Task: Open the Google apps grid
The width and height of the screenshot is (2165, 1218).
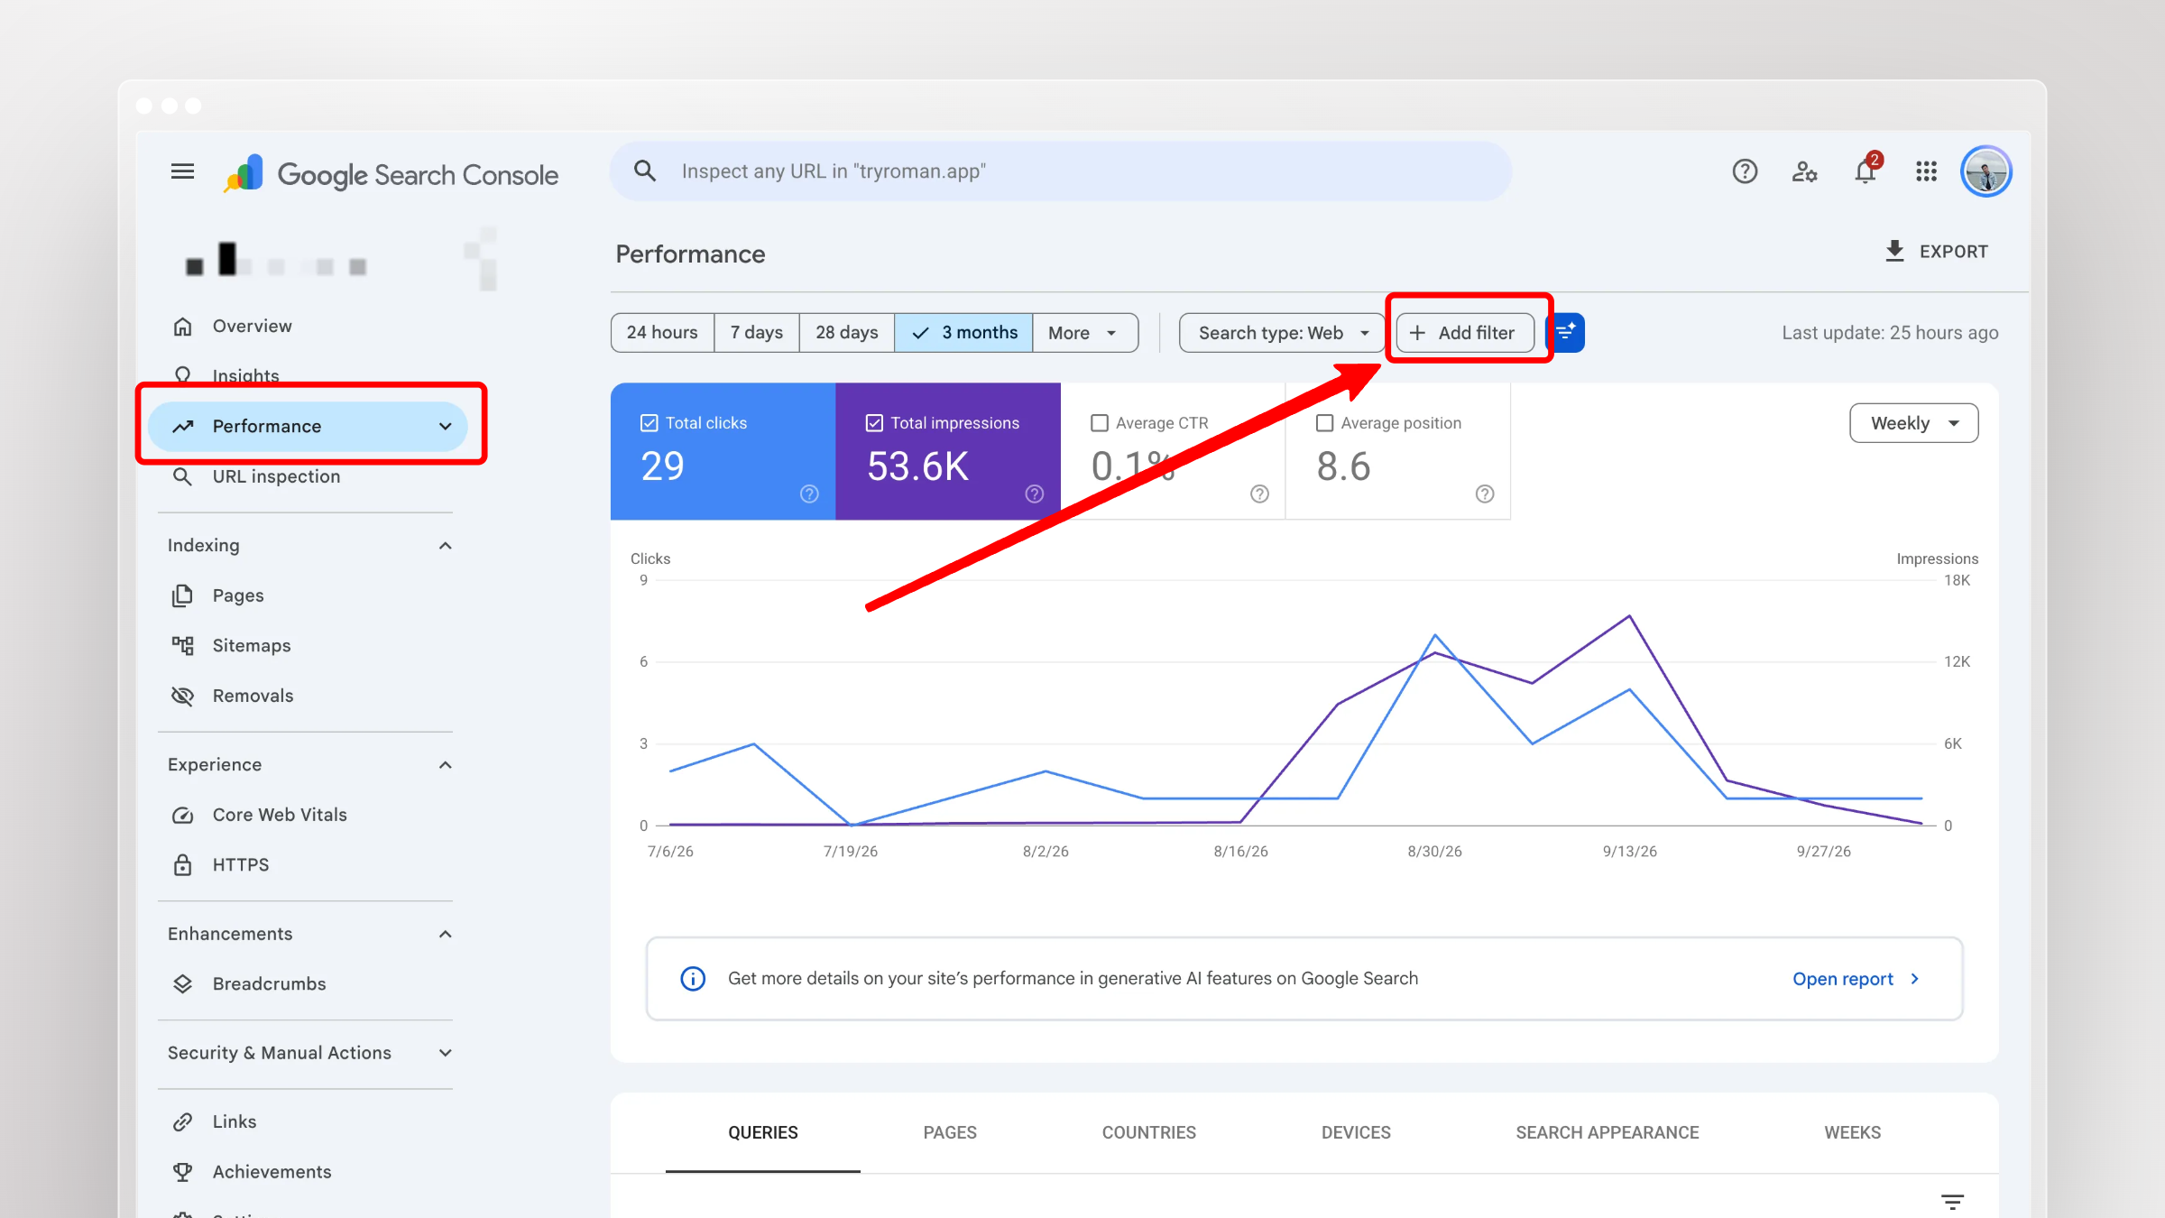Action: coord(1926,171)
